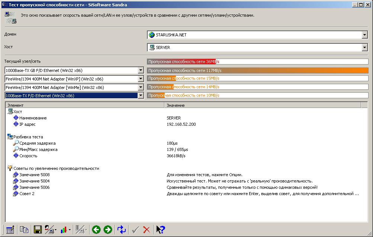Save results with the floppy disk icon
The height and width of the screenshot is (237, 373).
coord(38,230)
